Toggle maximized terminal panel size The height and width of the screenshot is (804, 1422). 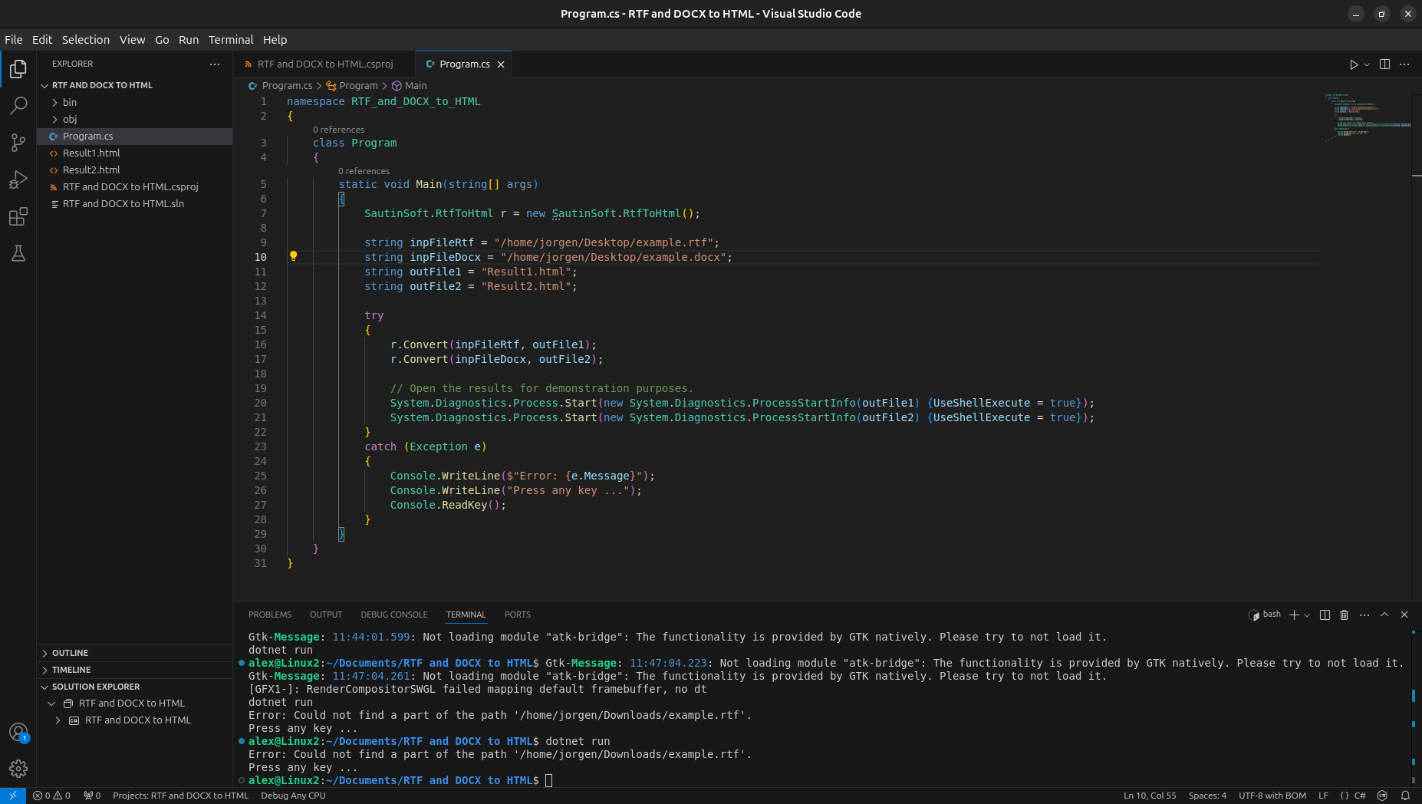[1384, 615]
